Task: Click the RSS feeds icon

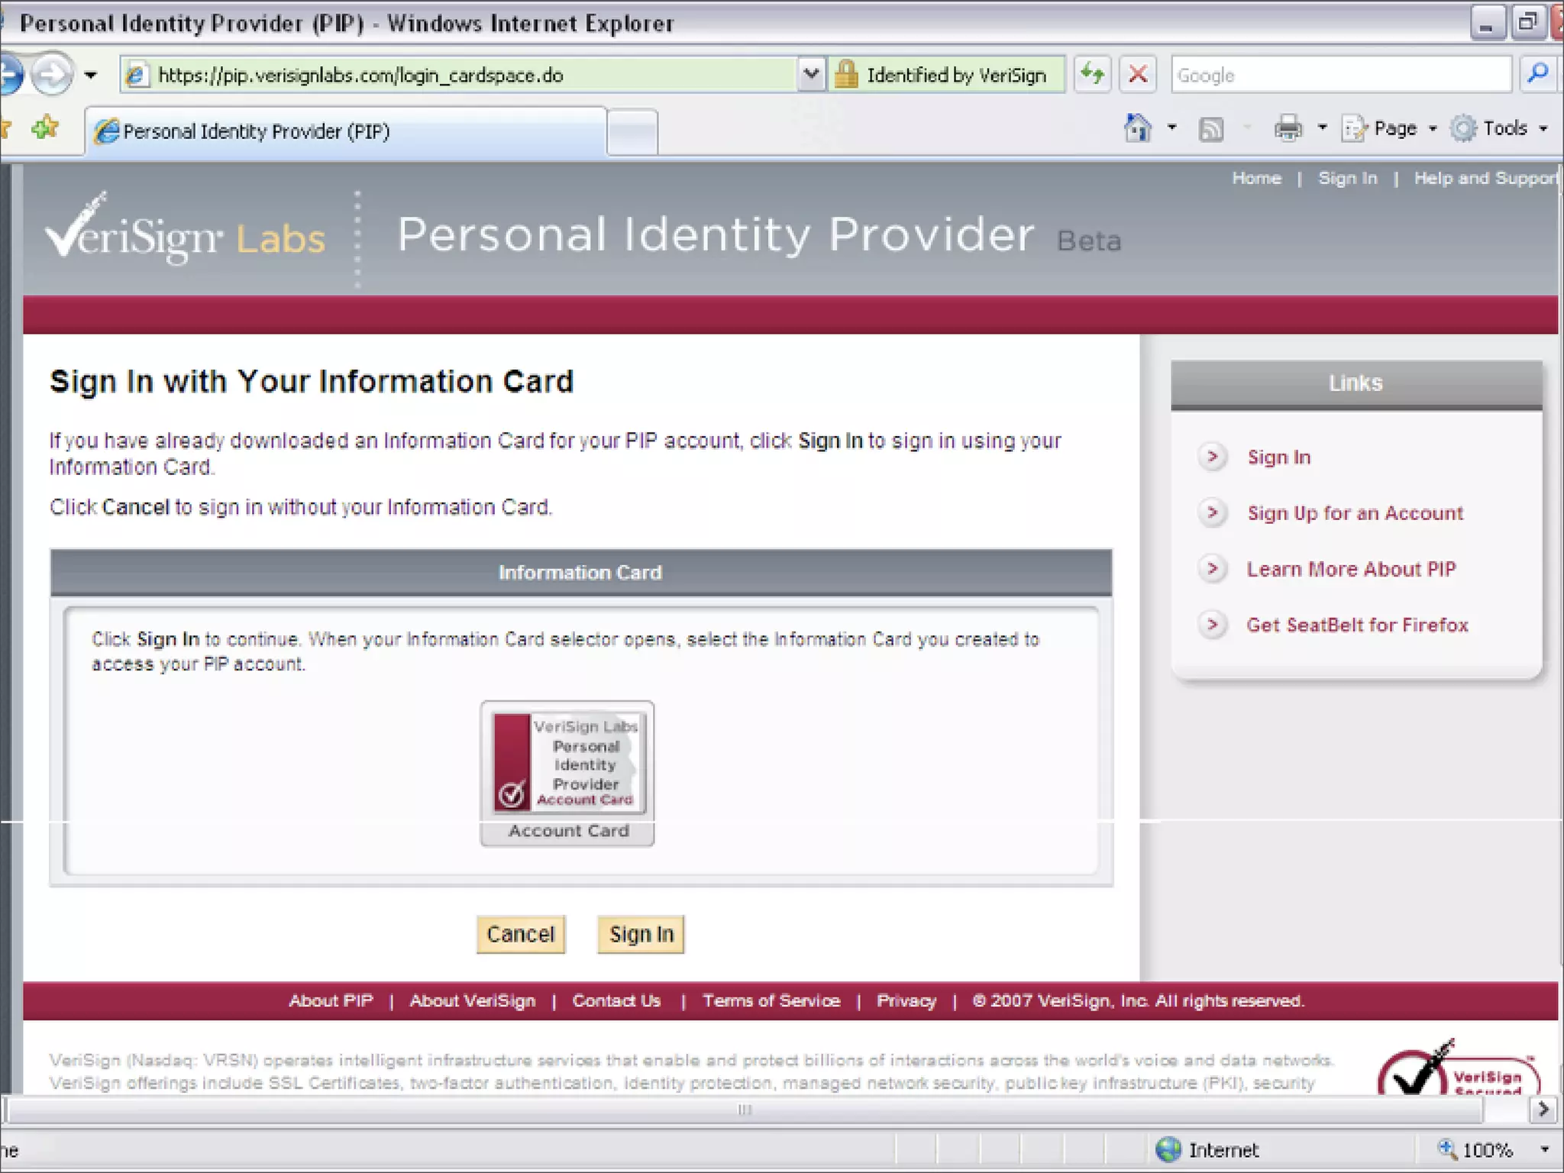Action: (1210, 129)
